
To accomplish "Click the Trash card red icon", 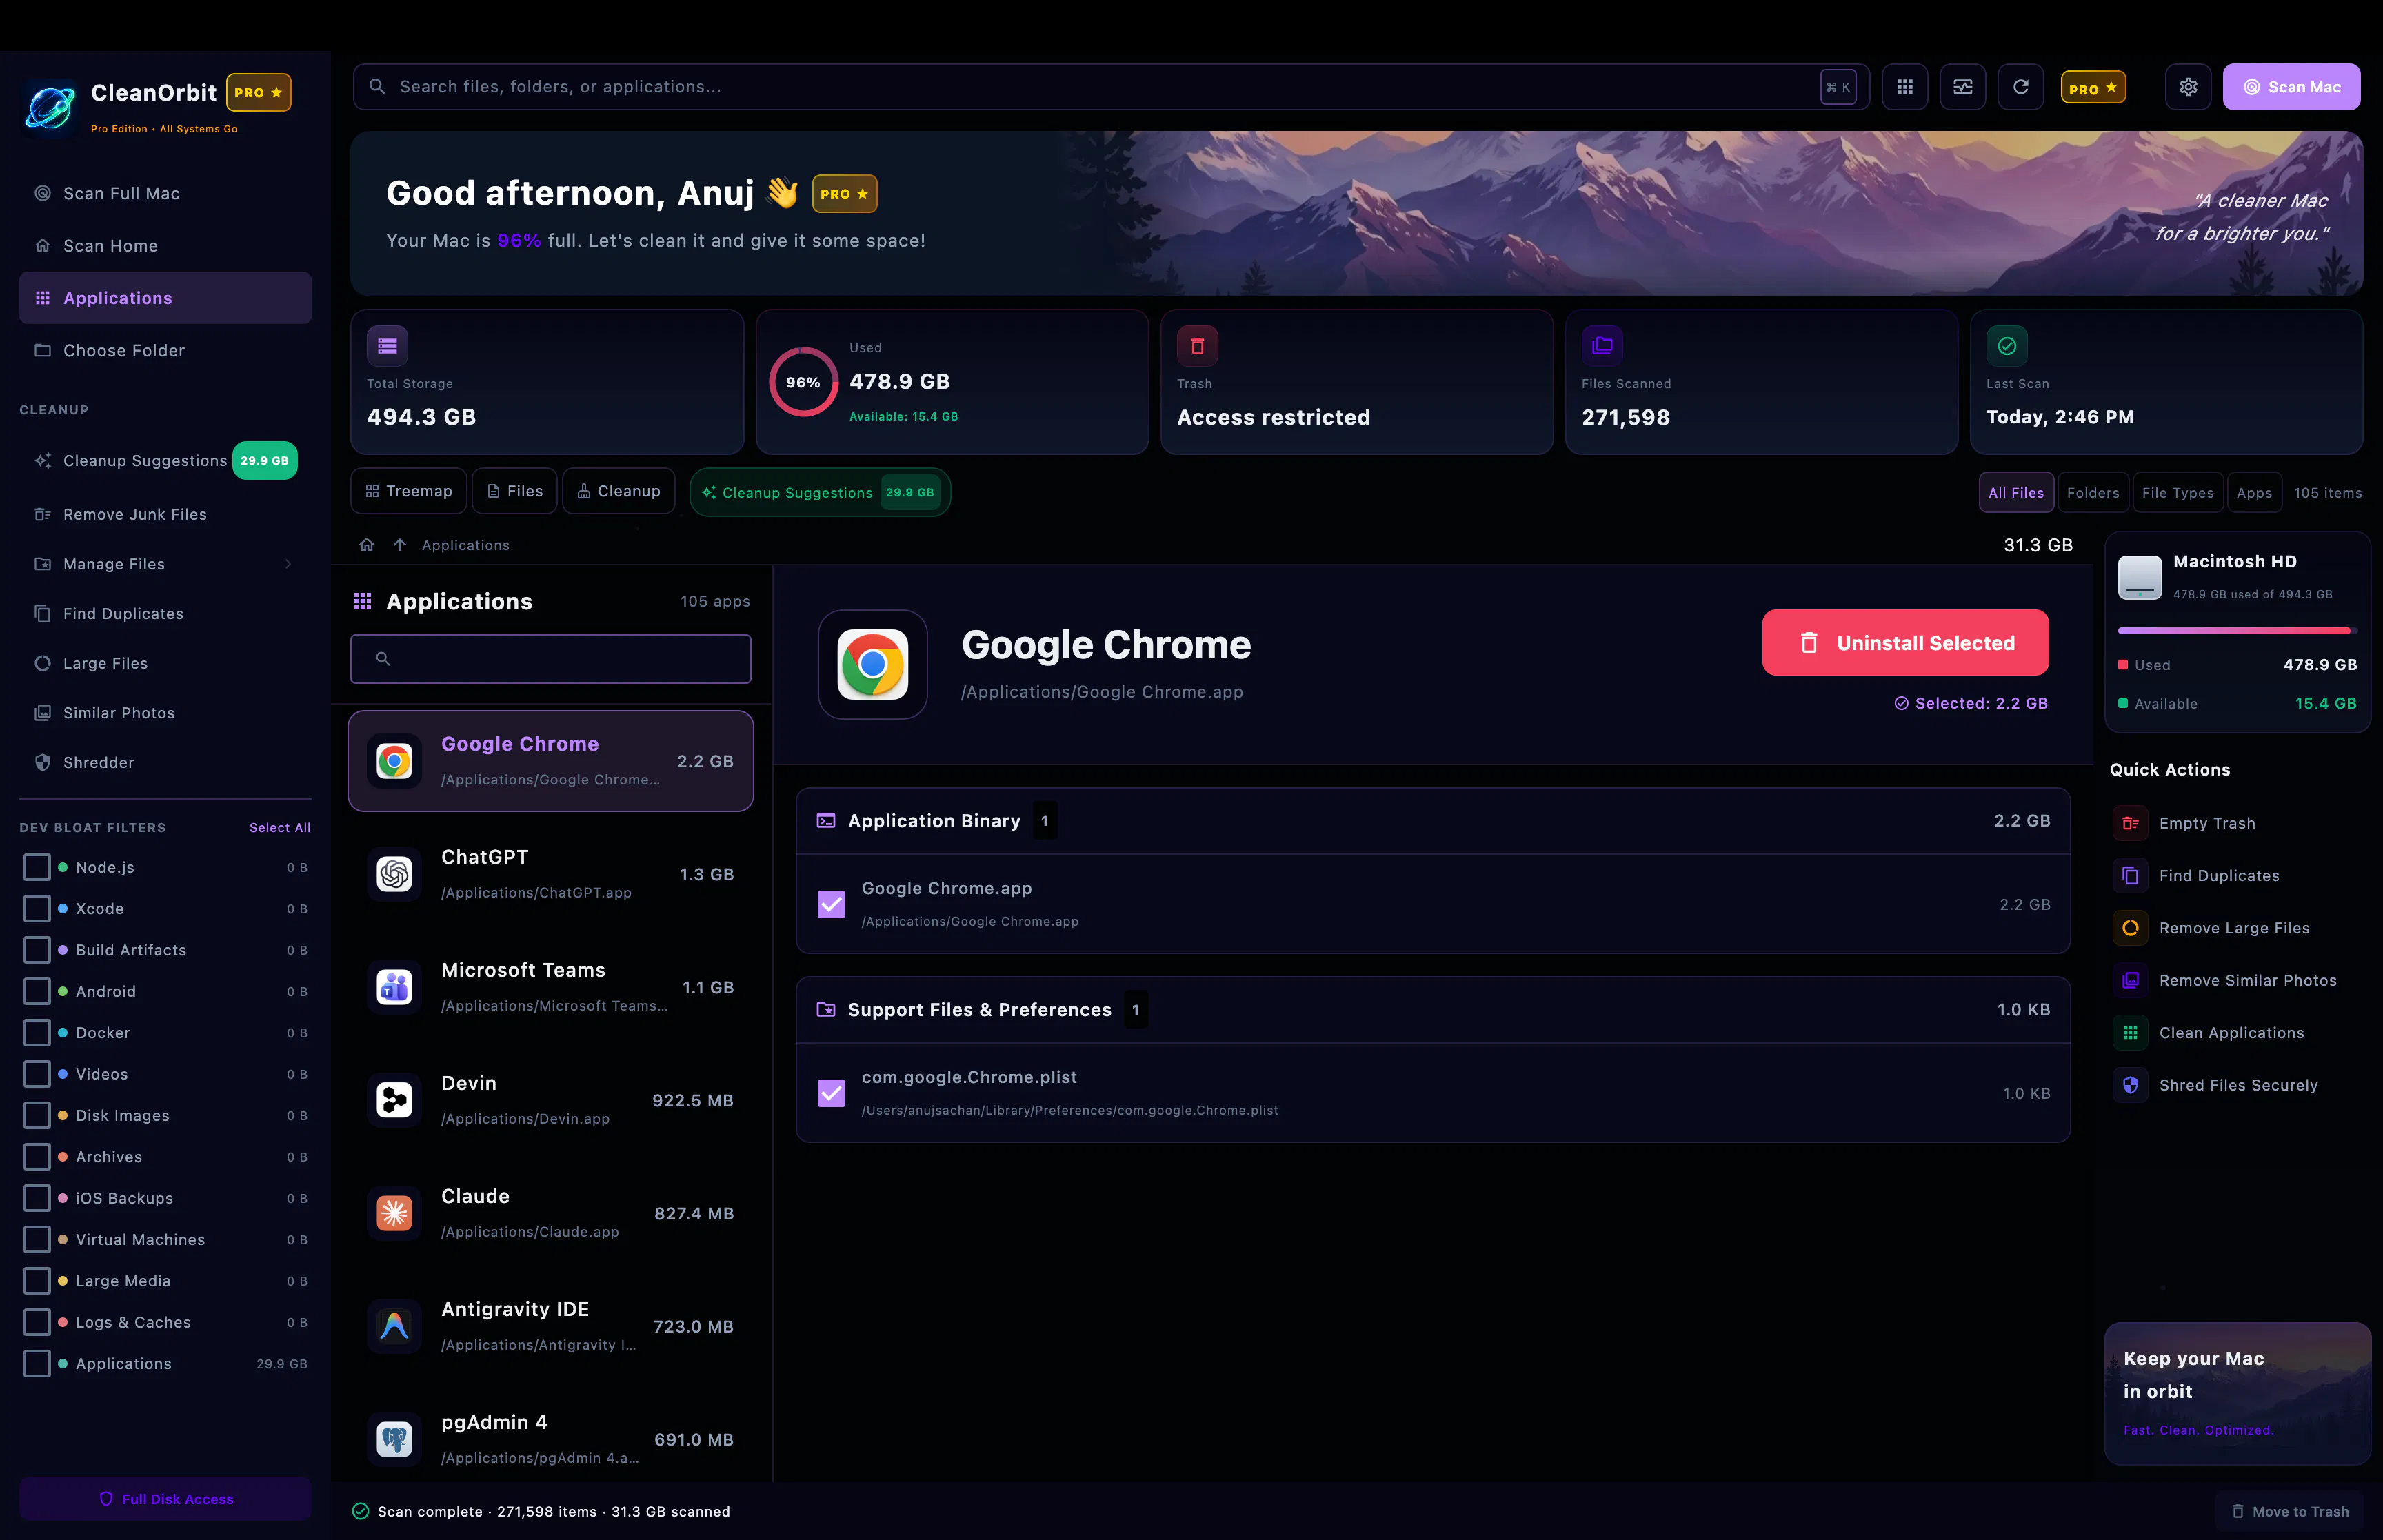I will 1197,346.
